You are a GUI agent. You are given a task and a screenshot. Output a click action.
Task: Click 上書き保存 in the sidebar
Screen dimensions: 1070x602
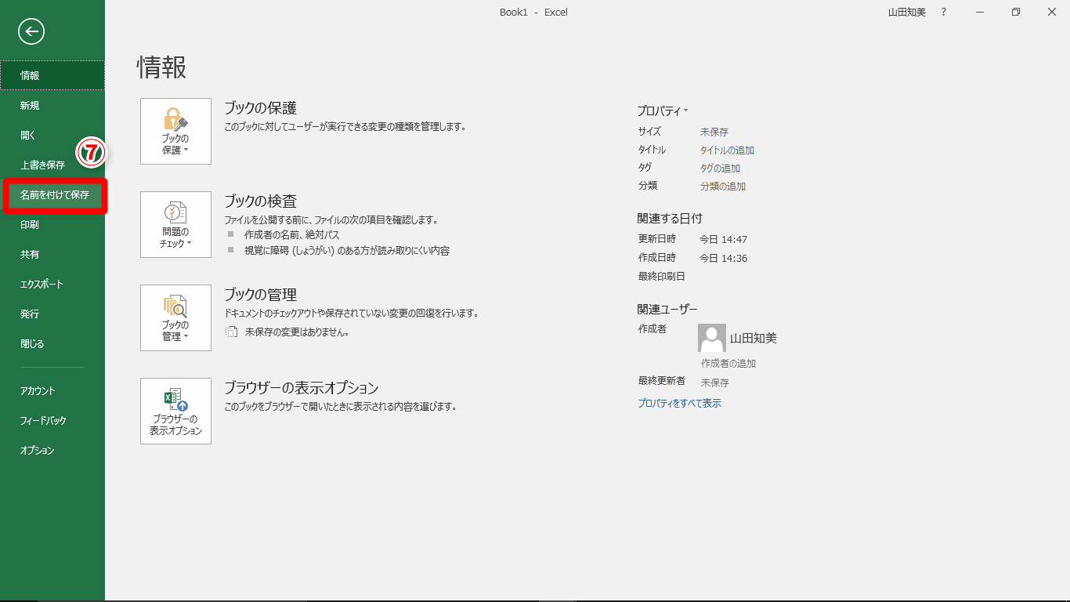[x=52, y=165]
